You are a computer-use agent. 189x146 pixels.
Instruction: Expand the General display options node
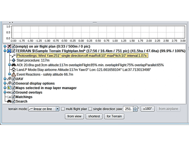tap(5, 83)
